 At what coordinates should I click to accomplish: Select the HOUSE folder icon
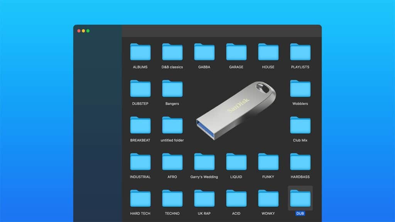point(268,52)
